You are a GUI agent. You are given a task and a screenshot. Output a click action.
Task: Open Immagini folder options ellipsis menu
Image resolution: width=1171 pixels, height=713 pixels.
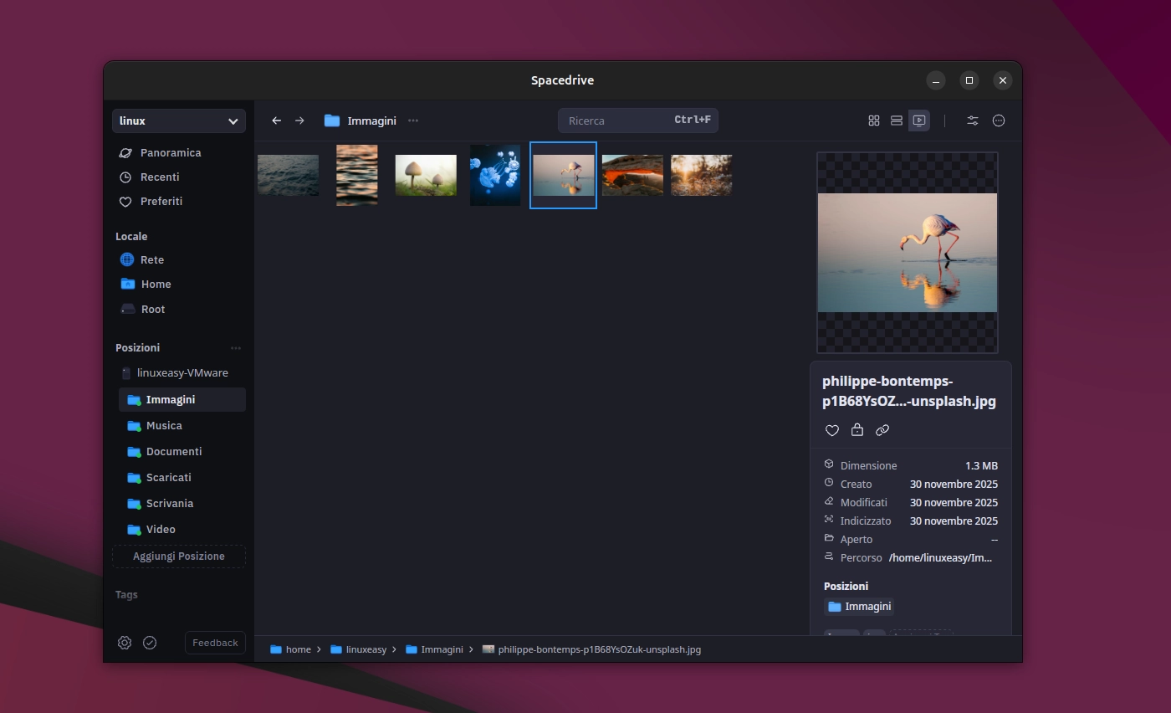tap(413, 121)
